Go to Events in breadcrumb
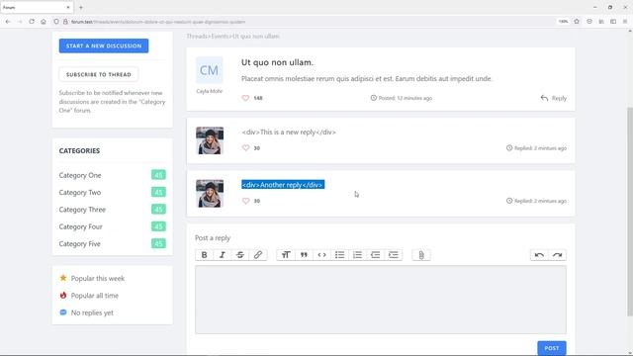Screen dimensions: 633x356 [220, 37]
